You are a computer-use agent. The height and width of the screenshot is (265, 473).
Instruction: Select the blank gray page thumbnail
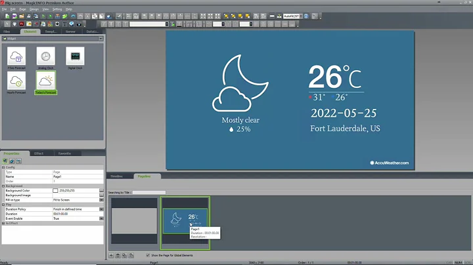(134, 221)
